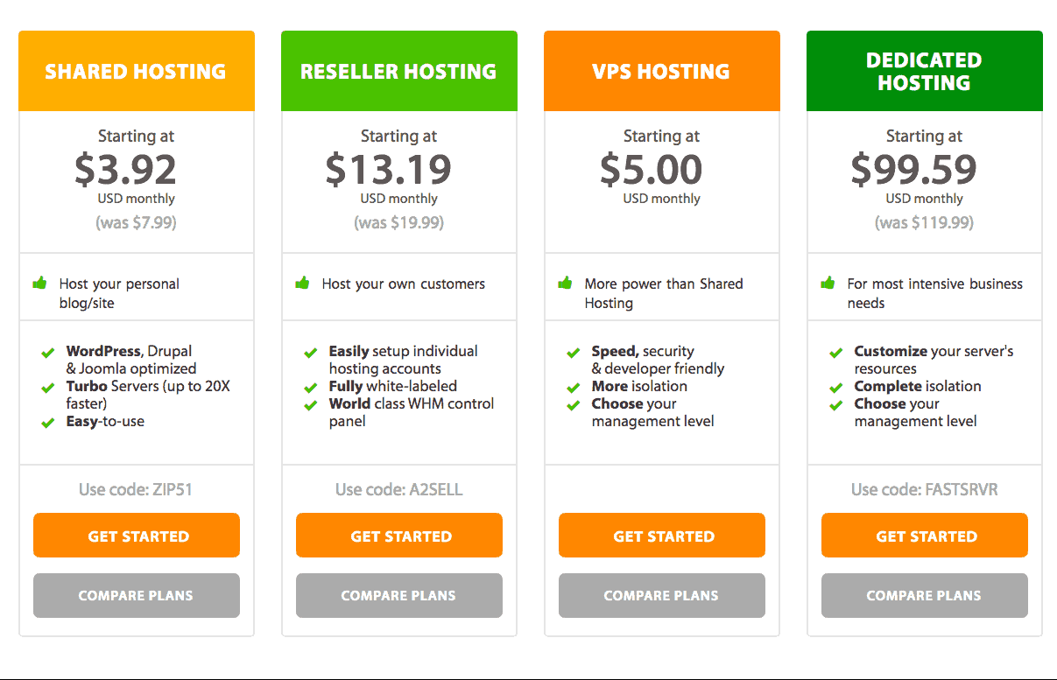Viewport: 1057px width, 680px height.
Task: Click checkmark beside Fully white-labeled
Action: tap(311, 388)
